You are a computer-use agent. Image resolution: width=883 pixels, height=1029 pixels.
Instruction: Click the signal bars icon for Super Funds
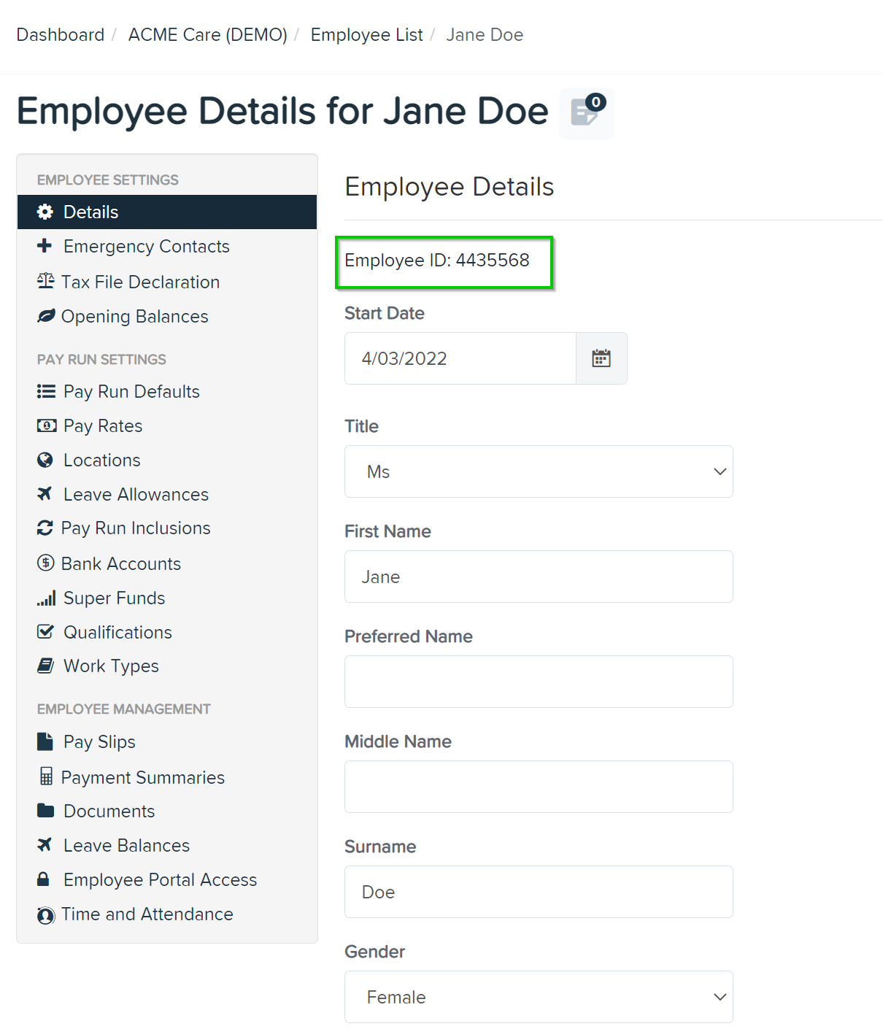46,598
